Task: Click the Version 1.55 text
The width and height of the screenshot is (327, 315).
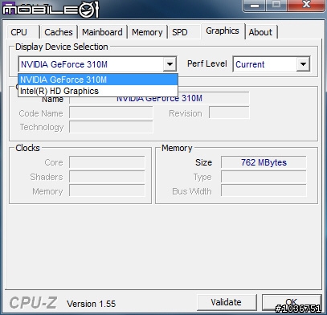Action: click(x=91, y=304)
